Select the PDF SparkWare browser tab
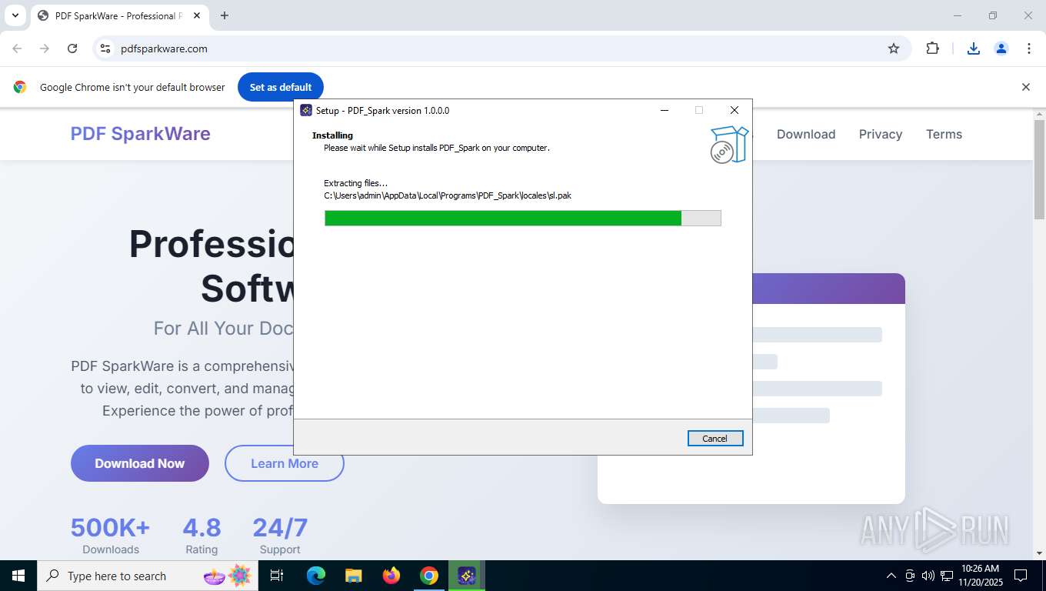This screenshot has width=1046, height=591. point(118,15)
